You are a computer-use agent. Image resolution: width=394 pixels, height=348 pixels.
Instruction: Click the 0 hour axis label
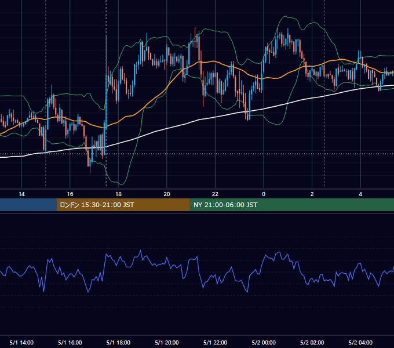pyautogui.click(x=264, y=194)
